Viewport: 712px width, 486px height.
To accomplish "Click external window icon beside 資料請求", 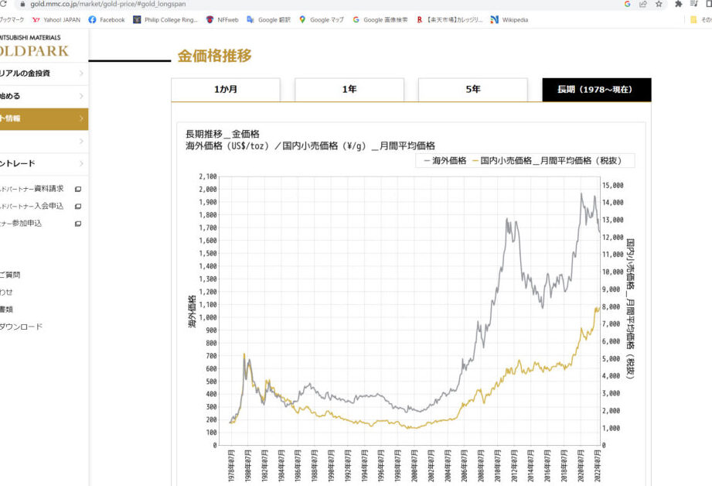I will point(78,189).
